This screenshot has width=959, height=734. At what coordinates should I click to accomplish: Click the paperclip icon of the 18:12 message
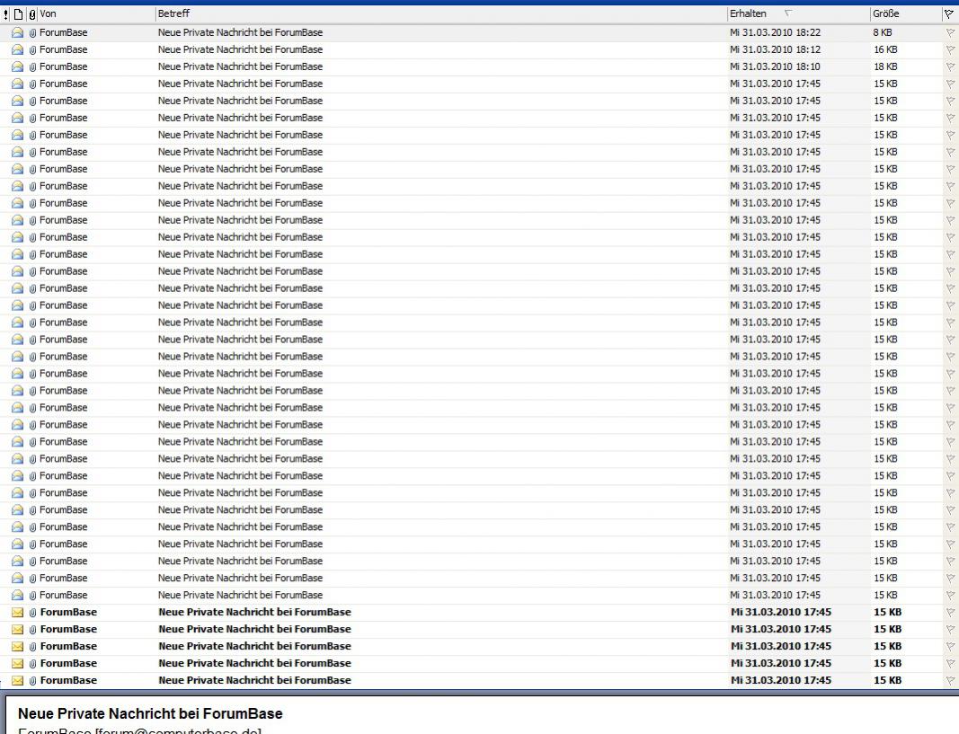(x=33, y=50)
